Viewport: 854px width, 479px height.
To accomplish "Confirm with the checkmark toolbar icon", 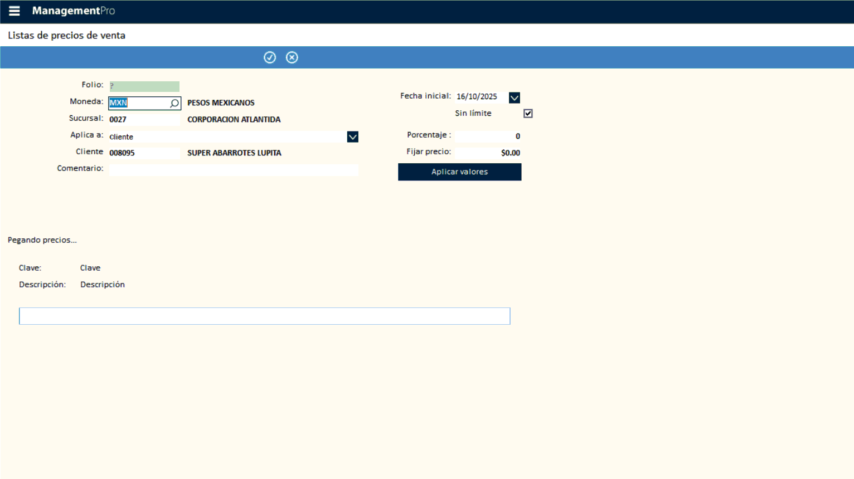I will pos(270,57).
